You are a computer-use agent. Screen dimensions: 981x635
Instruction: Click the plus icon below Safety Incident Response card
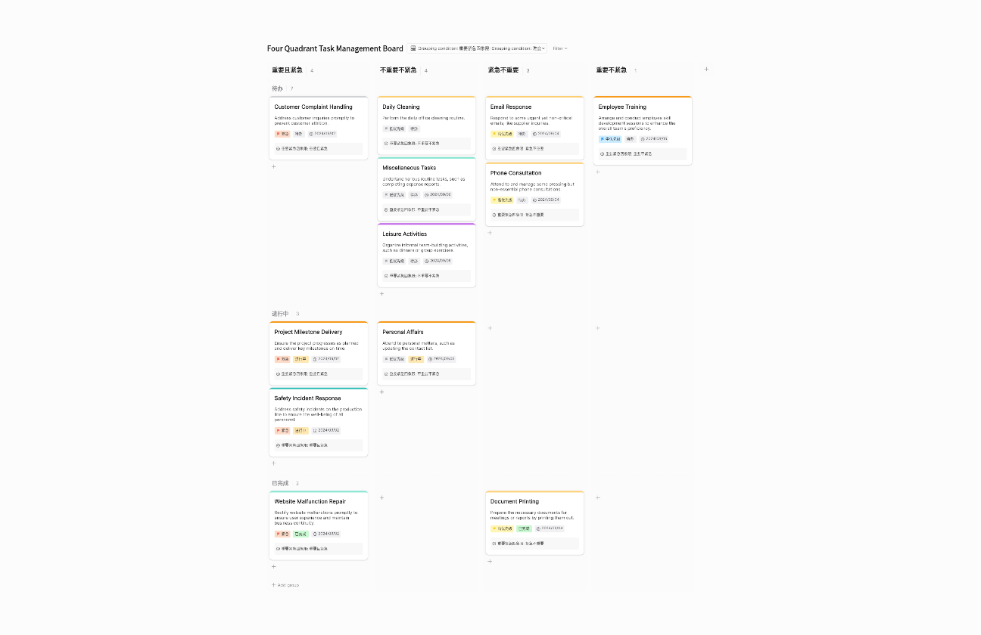274,463
